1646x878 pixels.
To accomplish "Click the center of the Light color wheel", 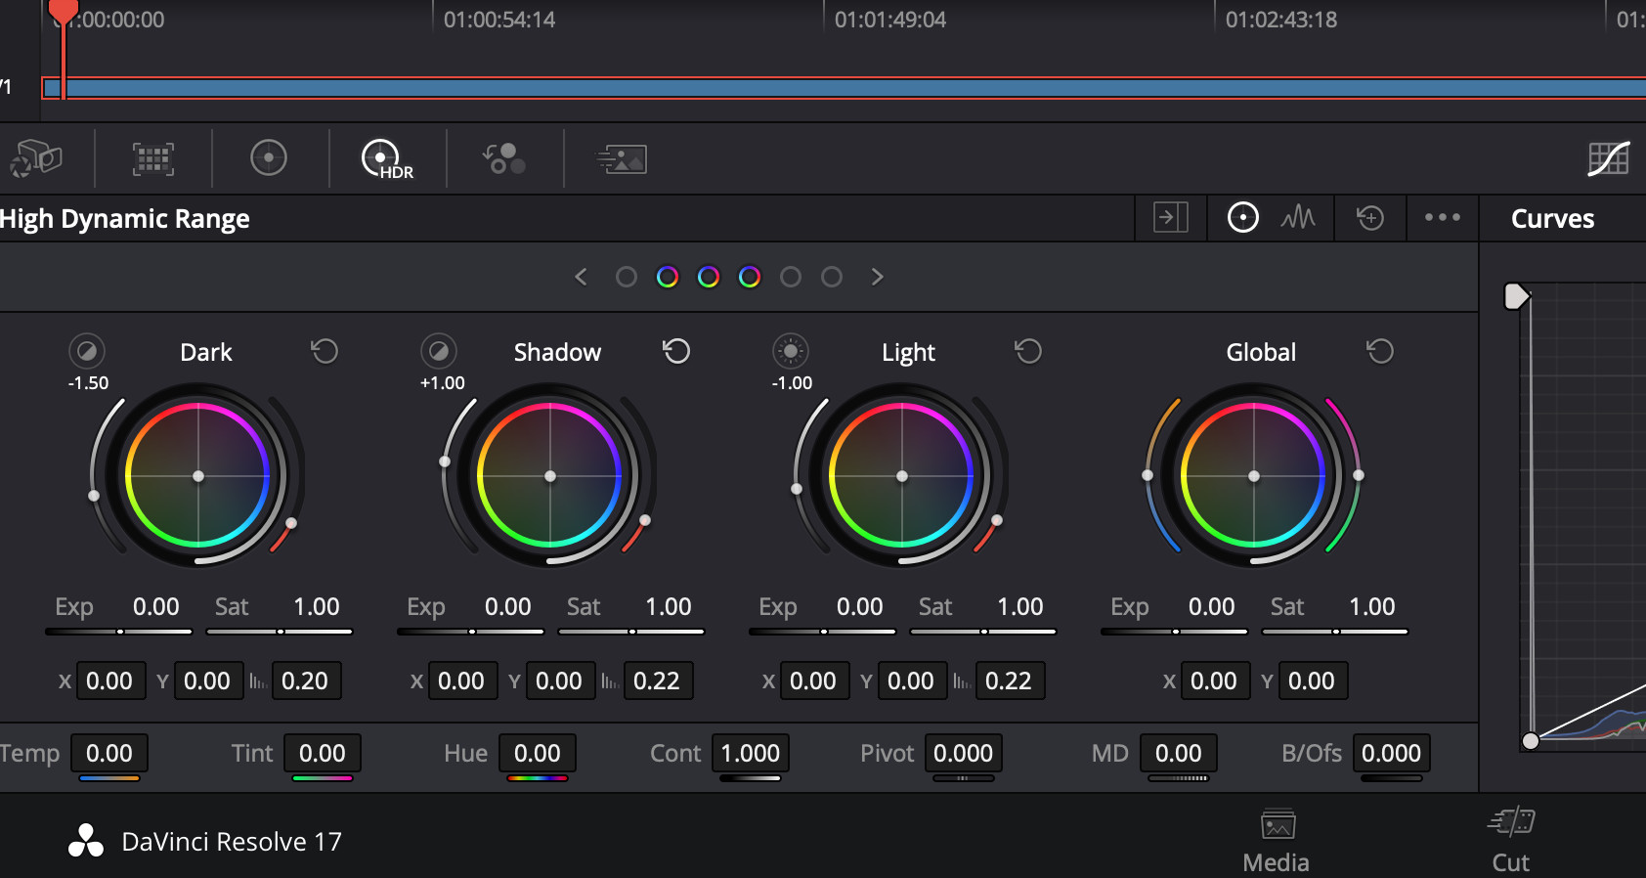I will [x=902, y=476].
